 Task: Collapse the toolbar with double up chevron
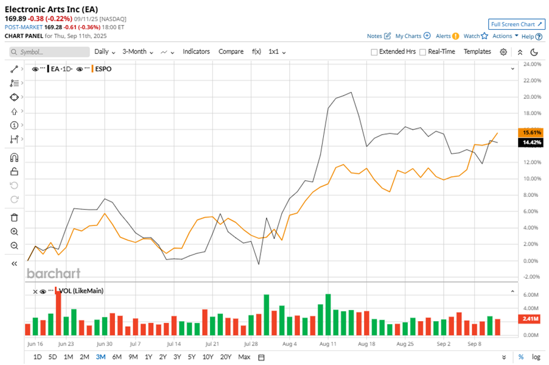coord(520,52)
